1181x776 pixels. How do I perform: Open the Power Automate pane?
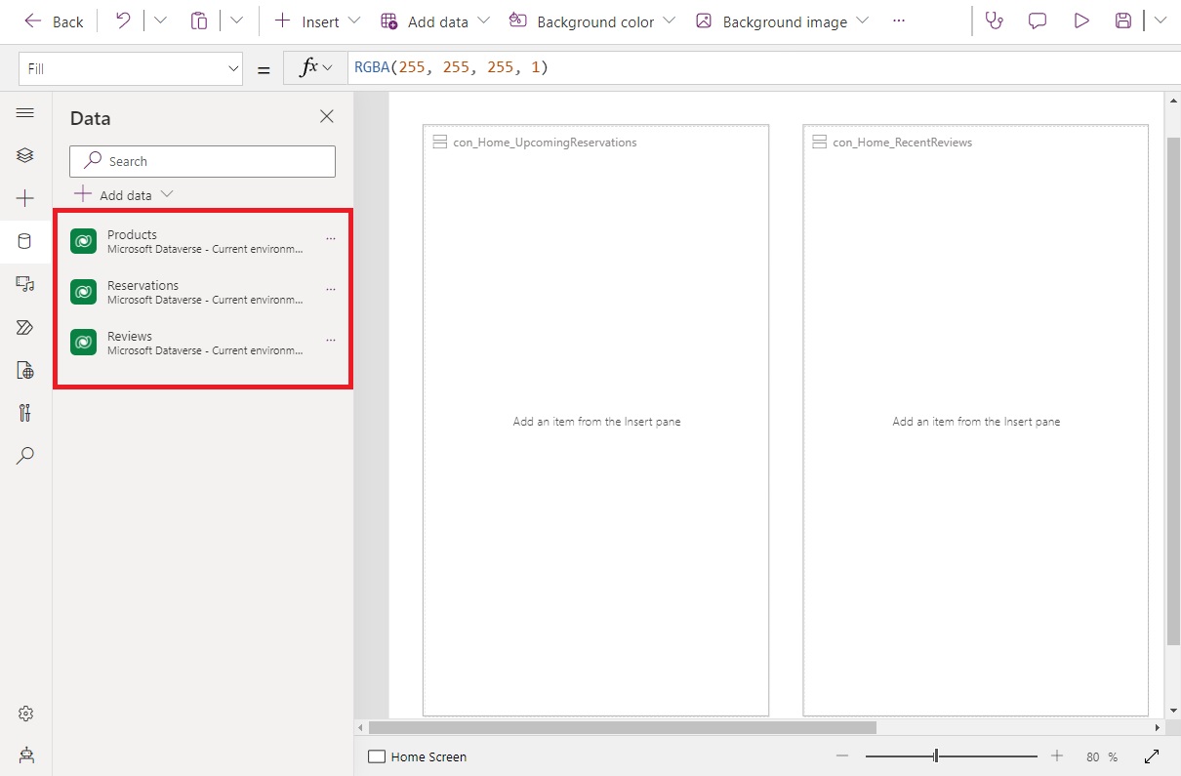coord(25,327)
